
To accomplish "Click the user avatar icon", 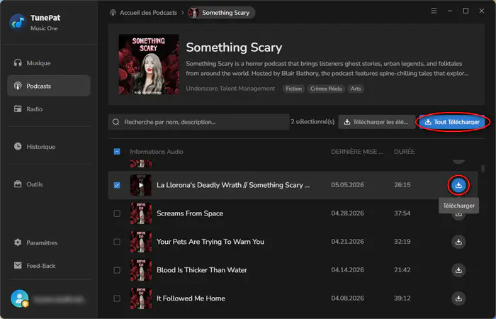I will (19, 298).
